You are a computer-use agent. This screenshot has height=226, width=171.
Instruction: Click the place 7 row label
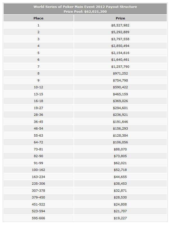(x=38, y=67)
